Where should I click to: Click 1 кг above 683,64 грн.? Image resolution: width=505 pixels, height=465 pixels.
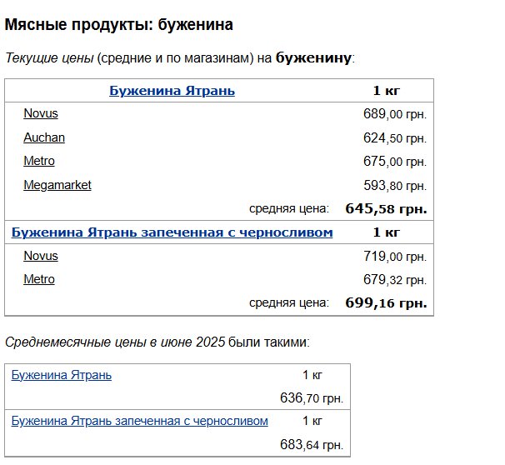[x=312, y=421]
